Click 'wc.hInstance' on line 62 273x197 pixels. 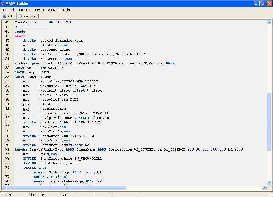pos(53,109)
